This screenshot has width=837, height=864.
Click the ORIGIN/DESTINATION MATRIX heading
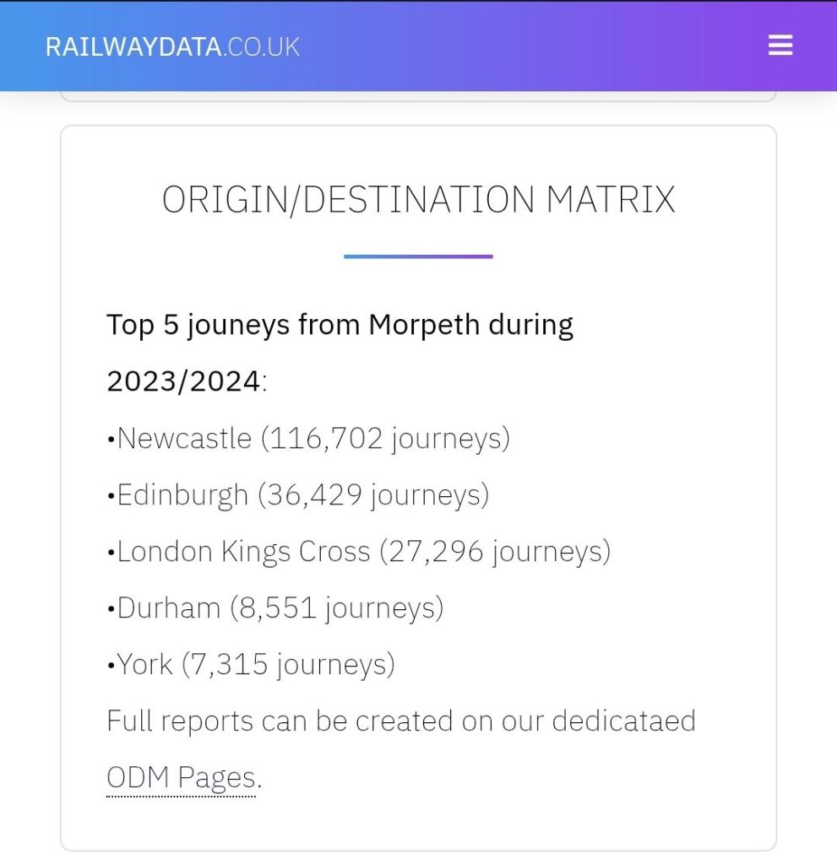pos(418,200)
